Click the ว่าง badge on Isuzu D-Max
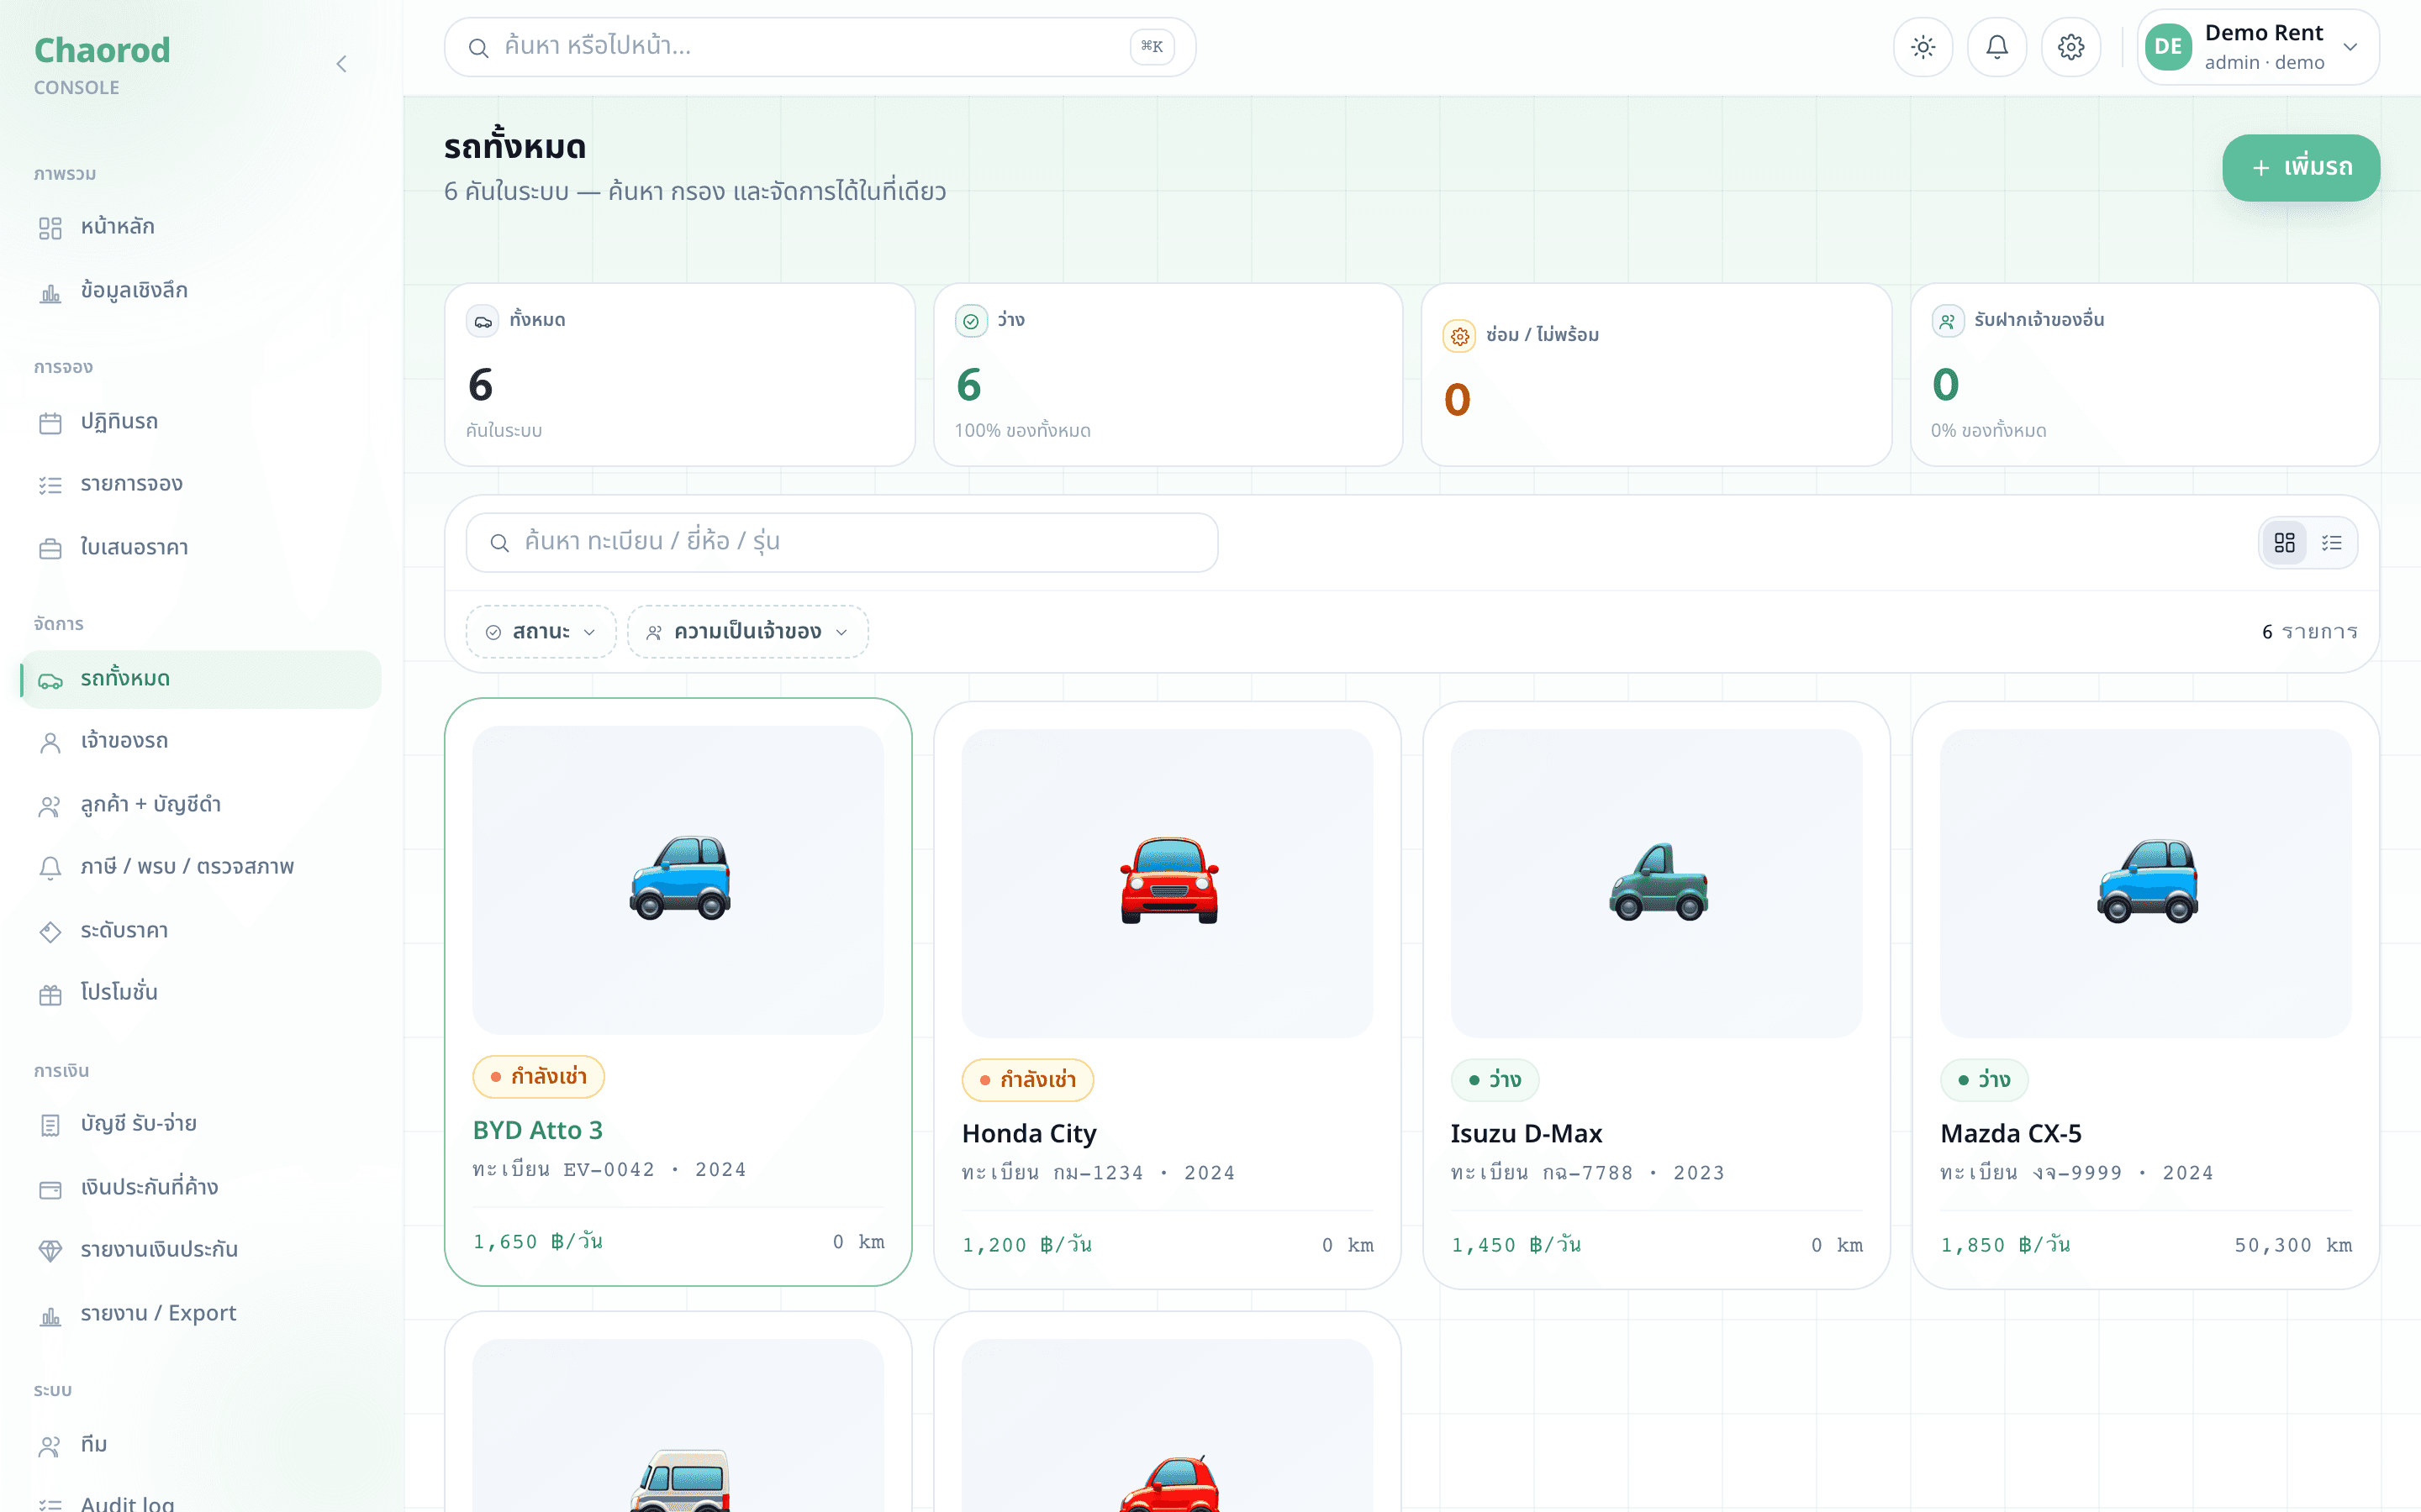This screenshot has width=2421, height=1512. point(1495,1080)
